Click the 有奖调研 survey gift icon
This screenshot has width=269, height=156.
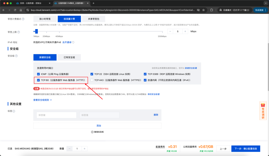pyautogui.click(x=263, y=111)
